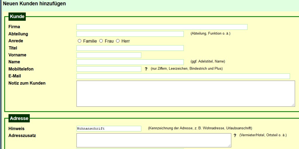This screenshot has width=299, height=149.
Task: Click the Kunde section heading
Action: pyautogui.click(x=17, y=16)
